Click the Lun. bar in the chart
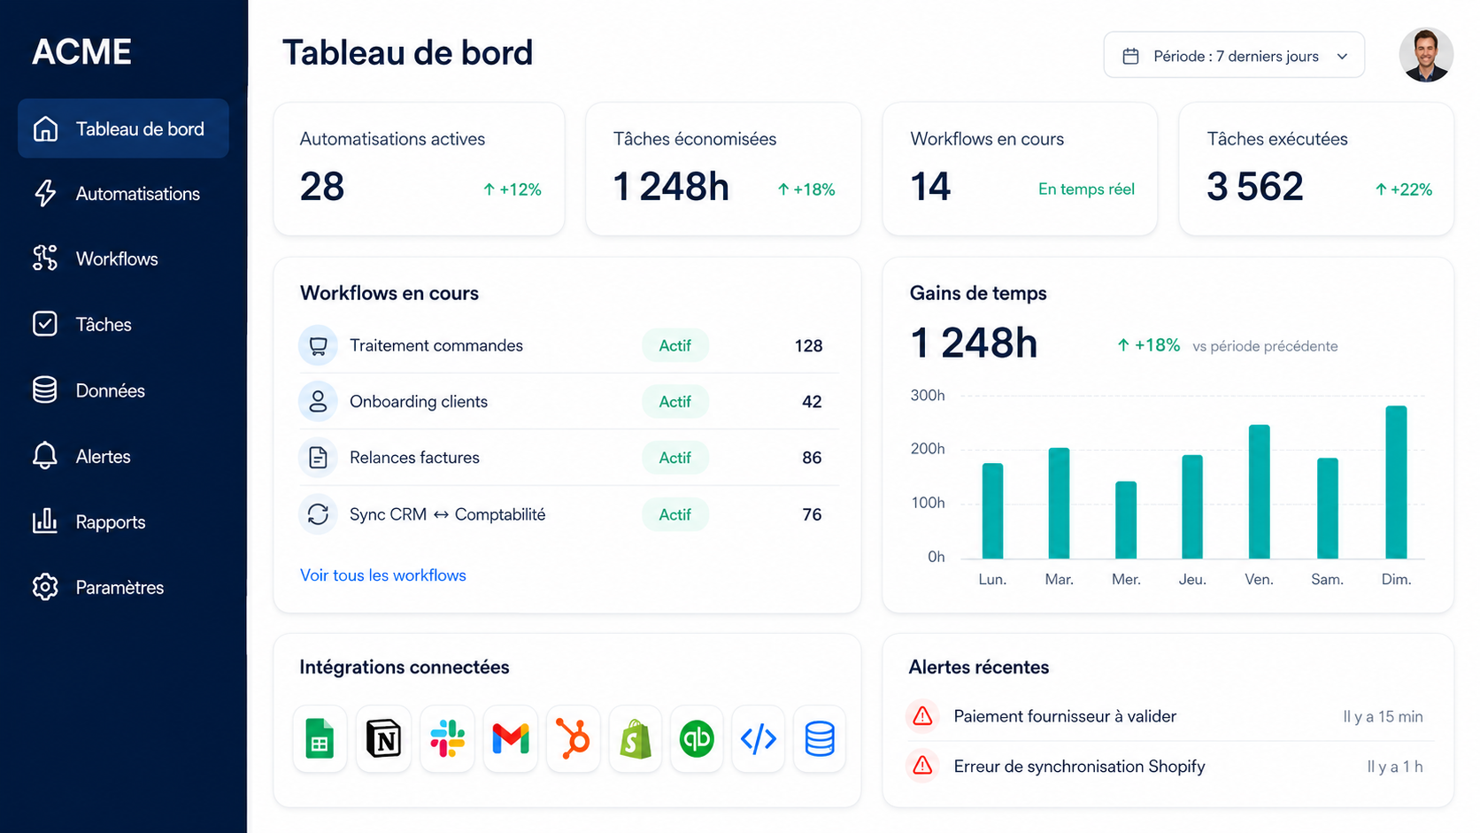This screenshot has height=833, width=1480. [993, 512]
